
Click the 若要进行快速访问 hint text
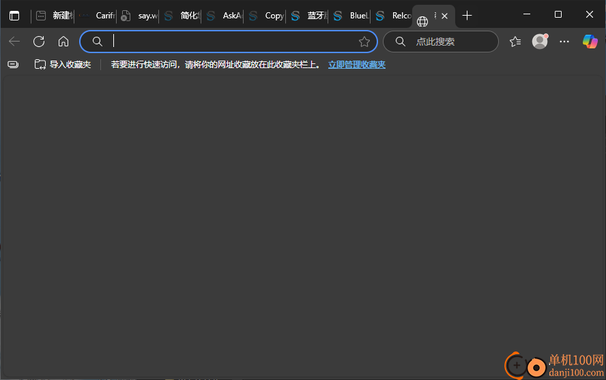click(x=216, y=65)
